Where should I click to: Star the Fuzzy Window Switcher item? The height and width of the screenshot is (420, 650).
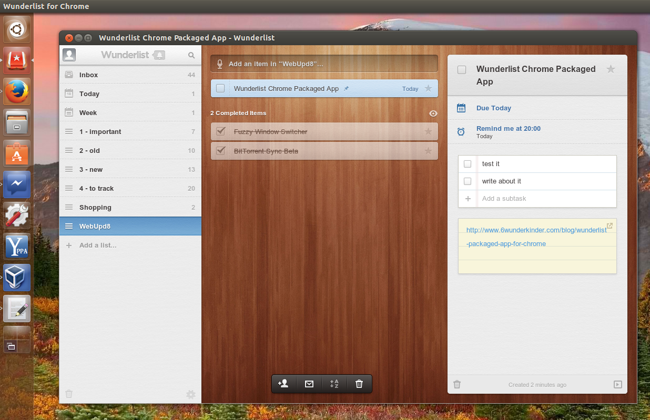click(428, 131)
